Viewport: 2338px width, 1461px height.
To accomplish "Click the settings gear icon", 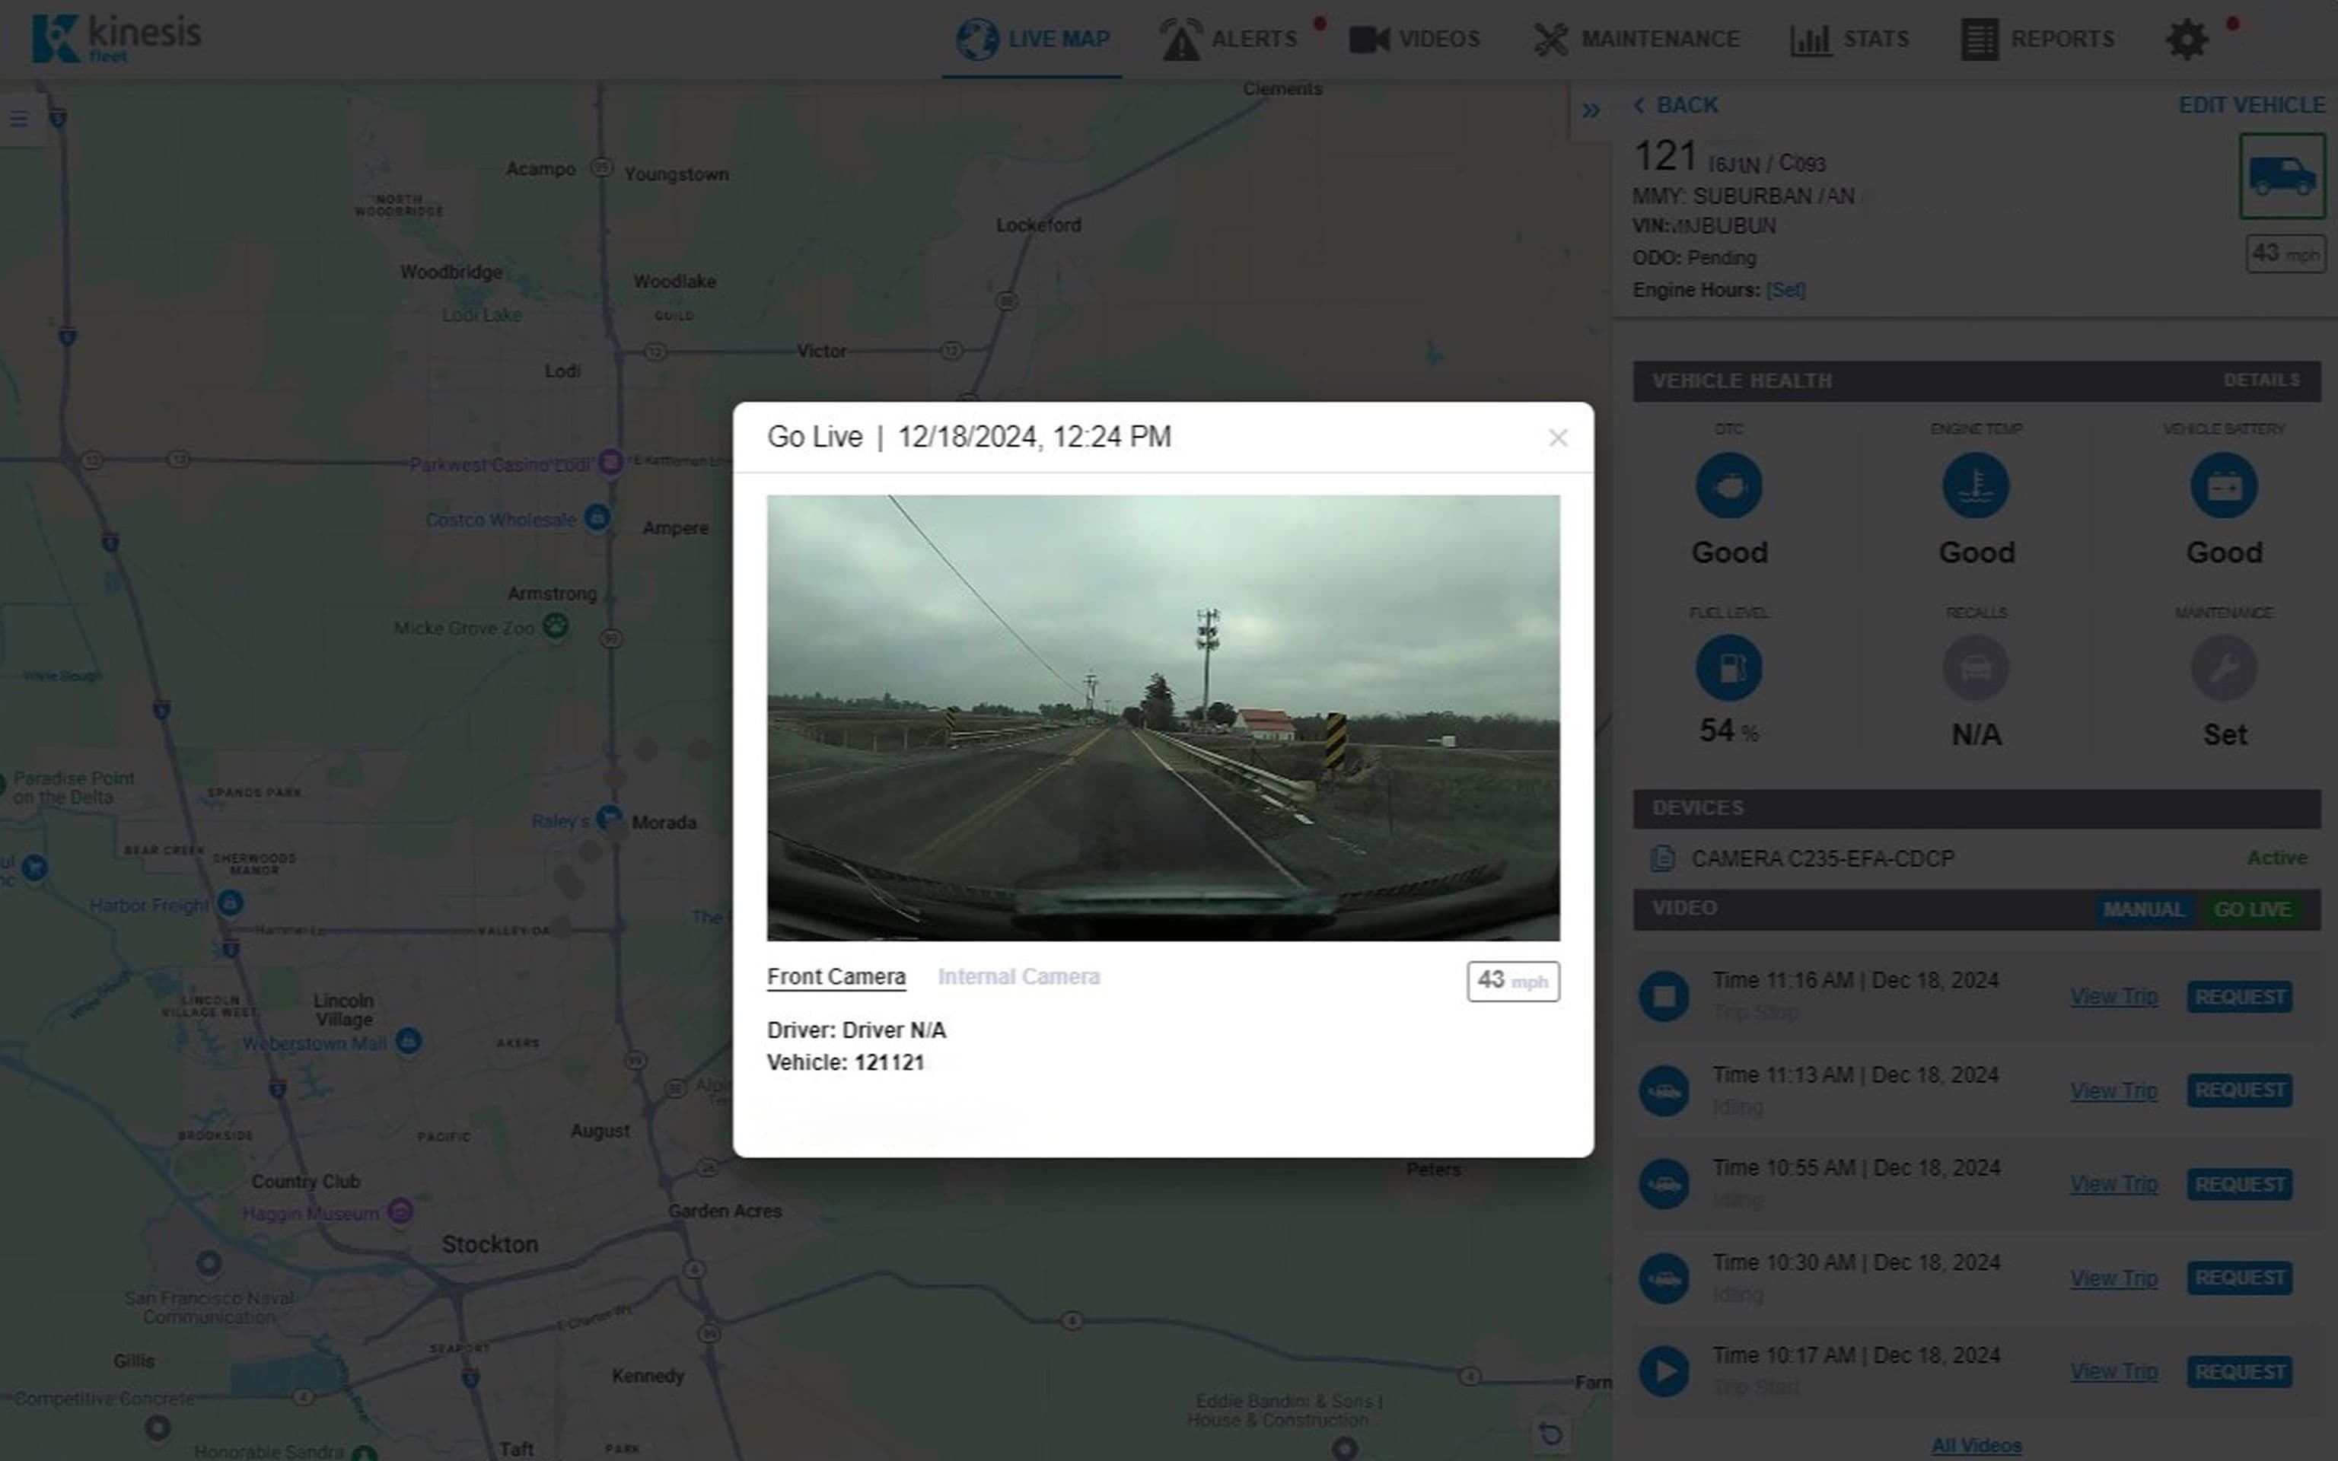I will point(2187,40).
